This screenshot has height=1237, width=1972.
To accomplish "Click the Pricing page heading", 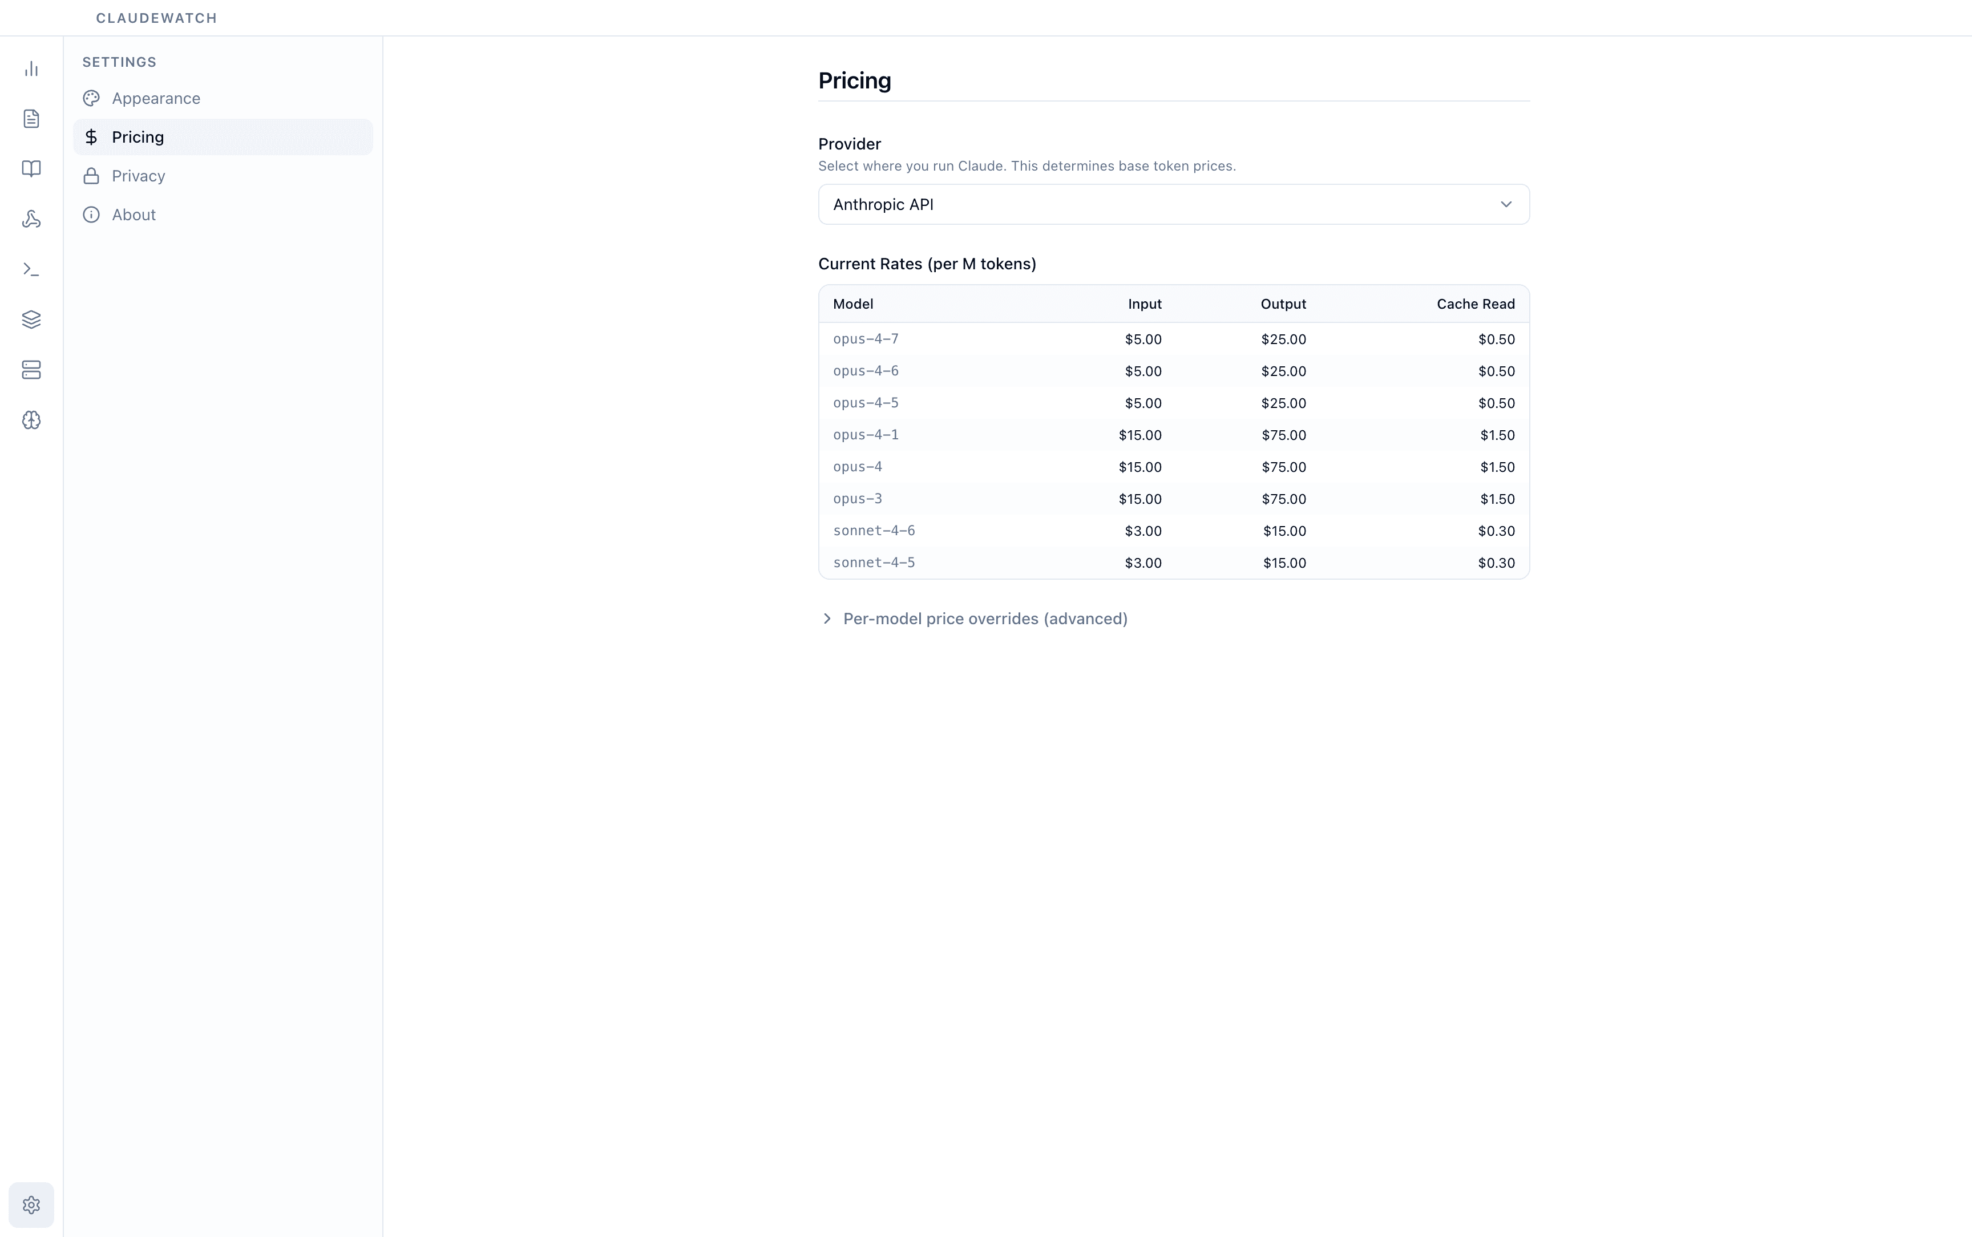I will (855, 80).
